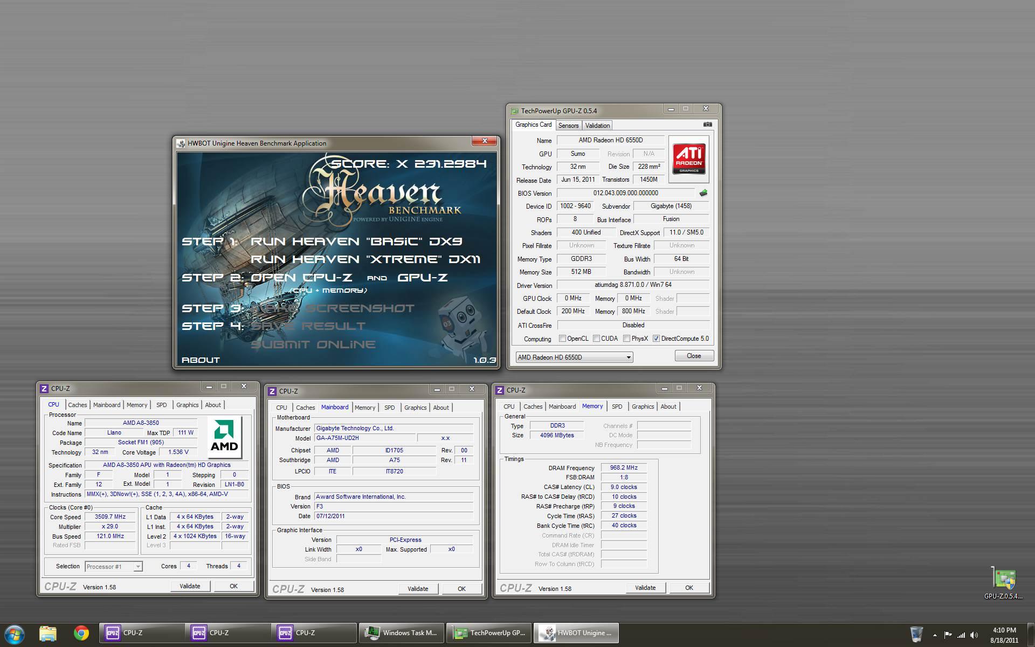Open Mainboard tab in CPU-Z Memory window
Screen dimensions: 1035x647
(x=562, y=407)
